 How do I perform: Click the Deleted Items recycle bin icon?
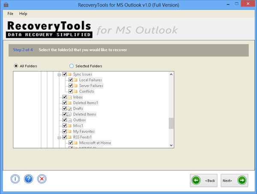(69, 114)
